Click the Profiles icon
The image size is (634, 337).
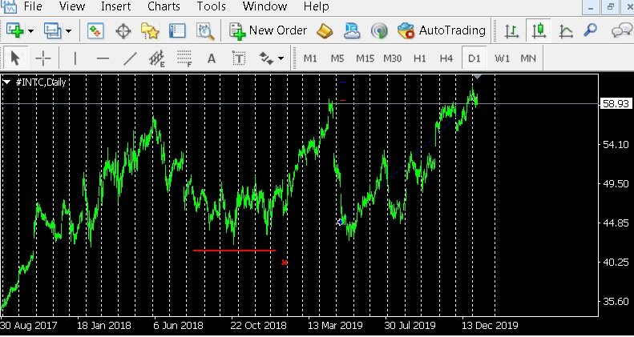53,30
